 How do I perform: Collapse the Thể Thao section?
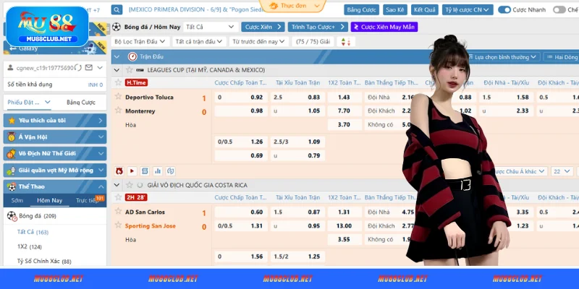(x=55, y=186)
